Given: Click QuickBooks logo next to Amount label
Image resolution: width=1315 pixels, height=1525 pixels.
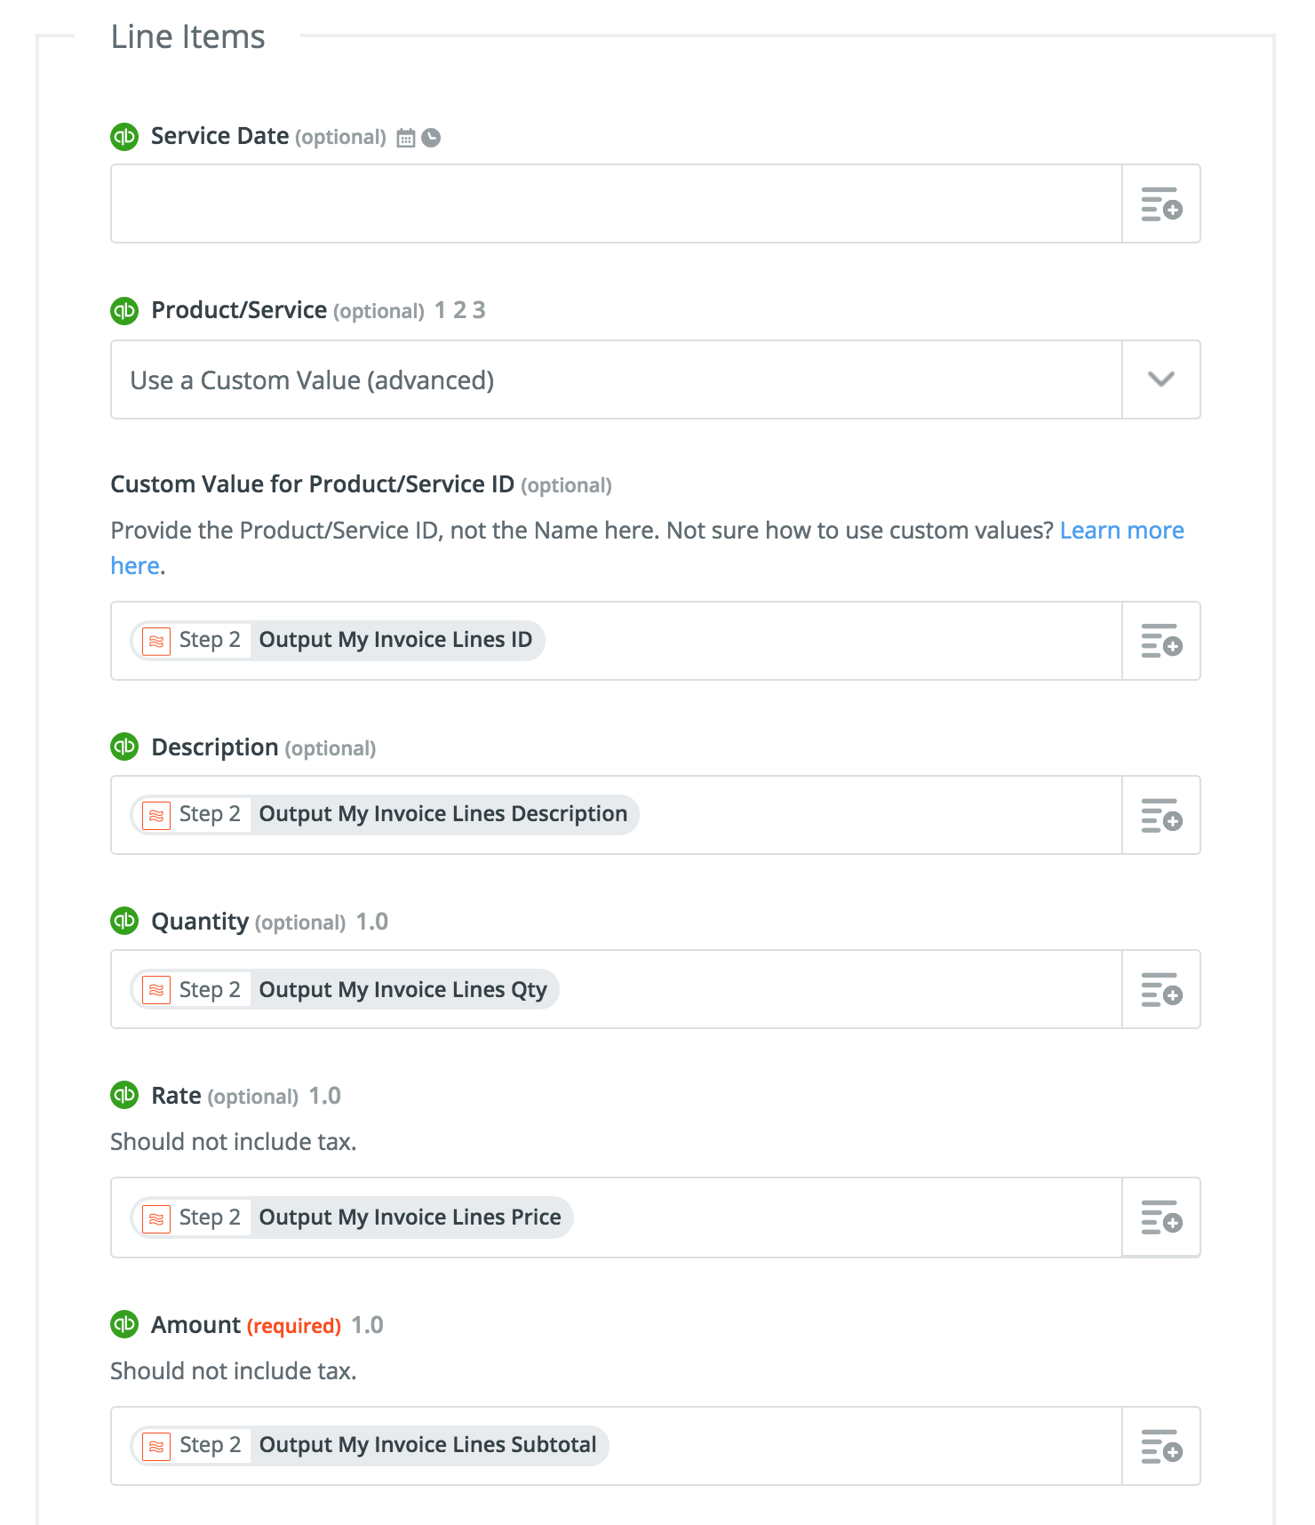Looking at the screenshot, I should pyautogui.click(x=124, y=1324).
